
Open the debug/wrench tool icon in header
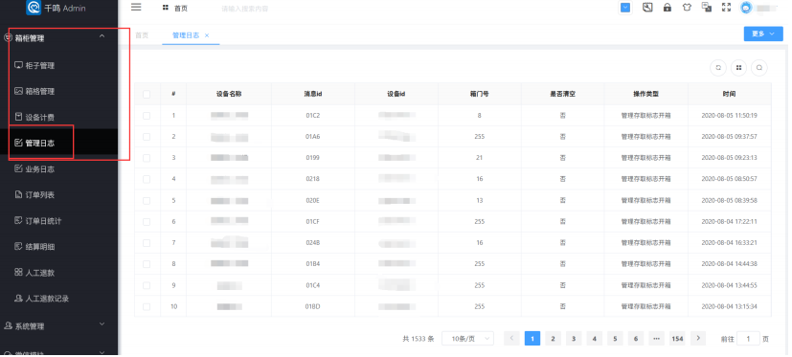(647, 8)
